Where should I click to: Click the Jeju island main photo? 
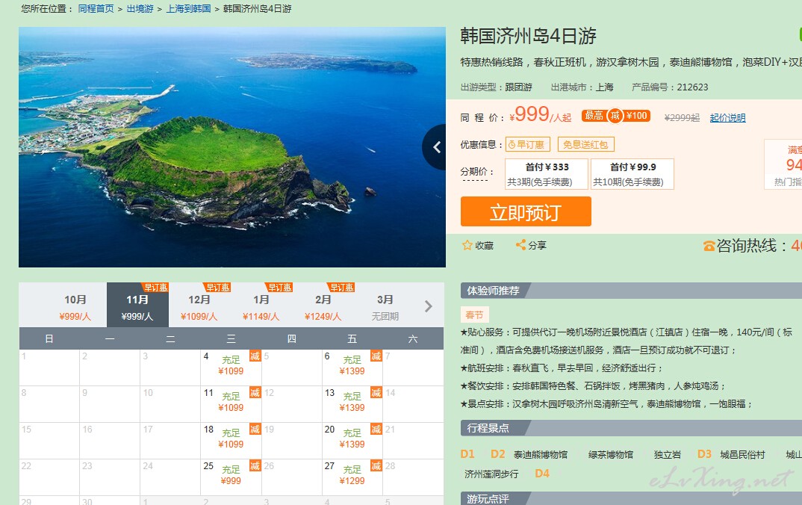tap(232, 147)
